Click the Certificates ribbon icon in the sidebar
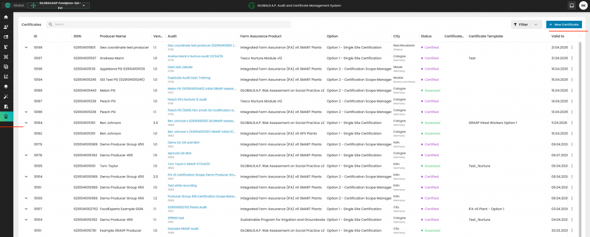590x237 pixels. [6, 116]
